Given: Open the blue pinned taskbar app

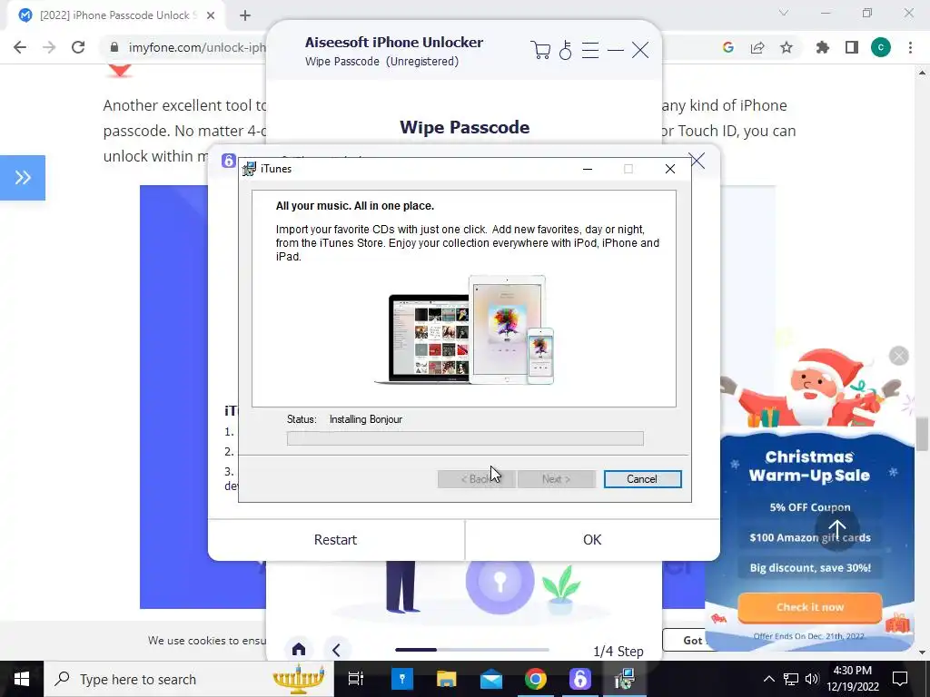Looking at the screenshot, I should 402,679.
